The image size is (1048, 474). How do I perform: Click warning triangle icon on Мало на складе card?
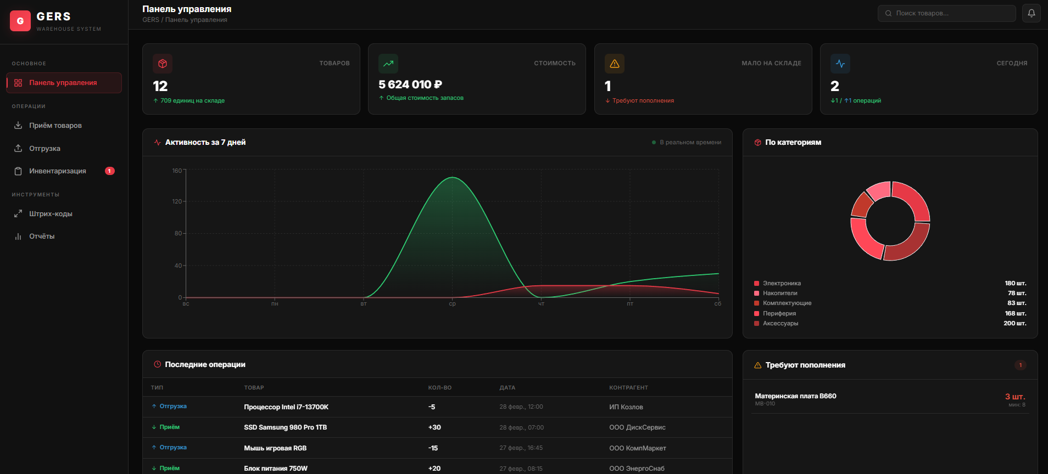[x=615, y=64]
